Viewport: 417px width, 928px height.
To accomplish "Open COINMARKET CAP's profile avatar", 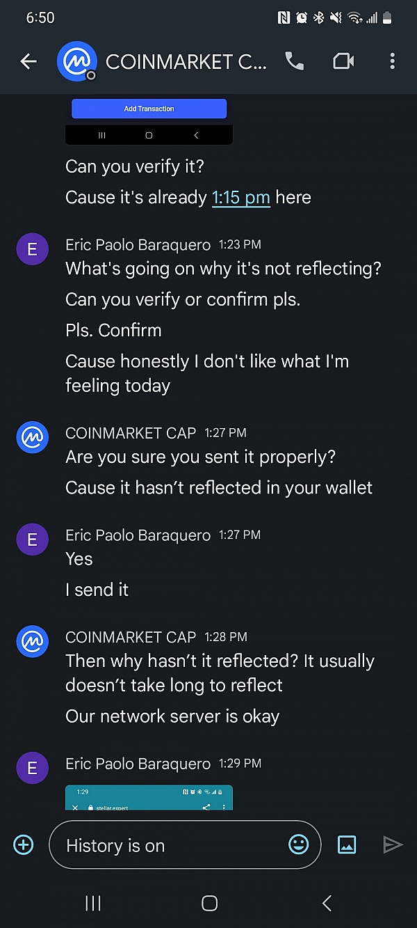I will click(76, 61).
